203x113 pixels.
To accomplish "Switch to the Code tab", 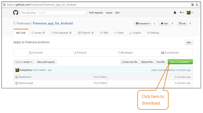I will point(21,33).
